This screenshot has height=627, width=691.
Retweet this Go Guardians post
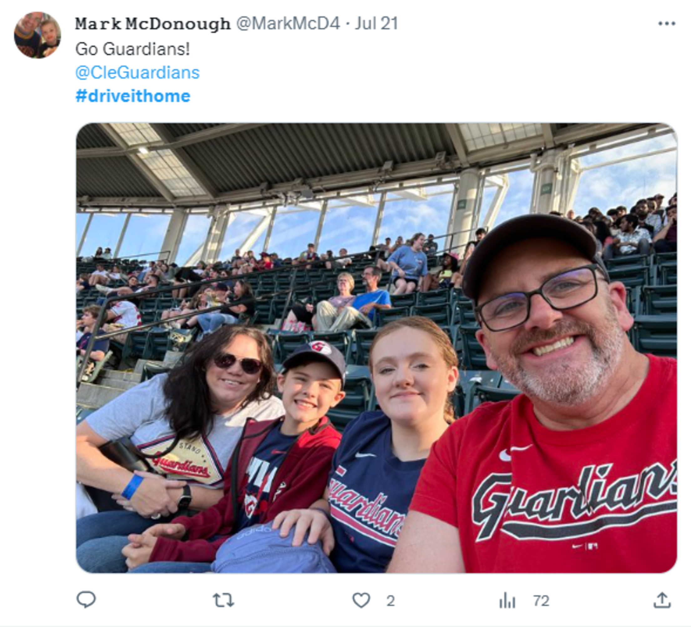223,600
